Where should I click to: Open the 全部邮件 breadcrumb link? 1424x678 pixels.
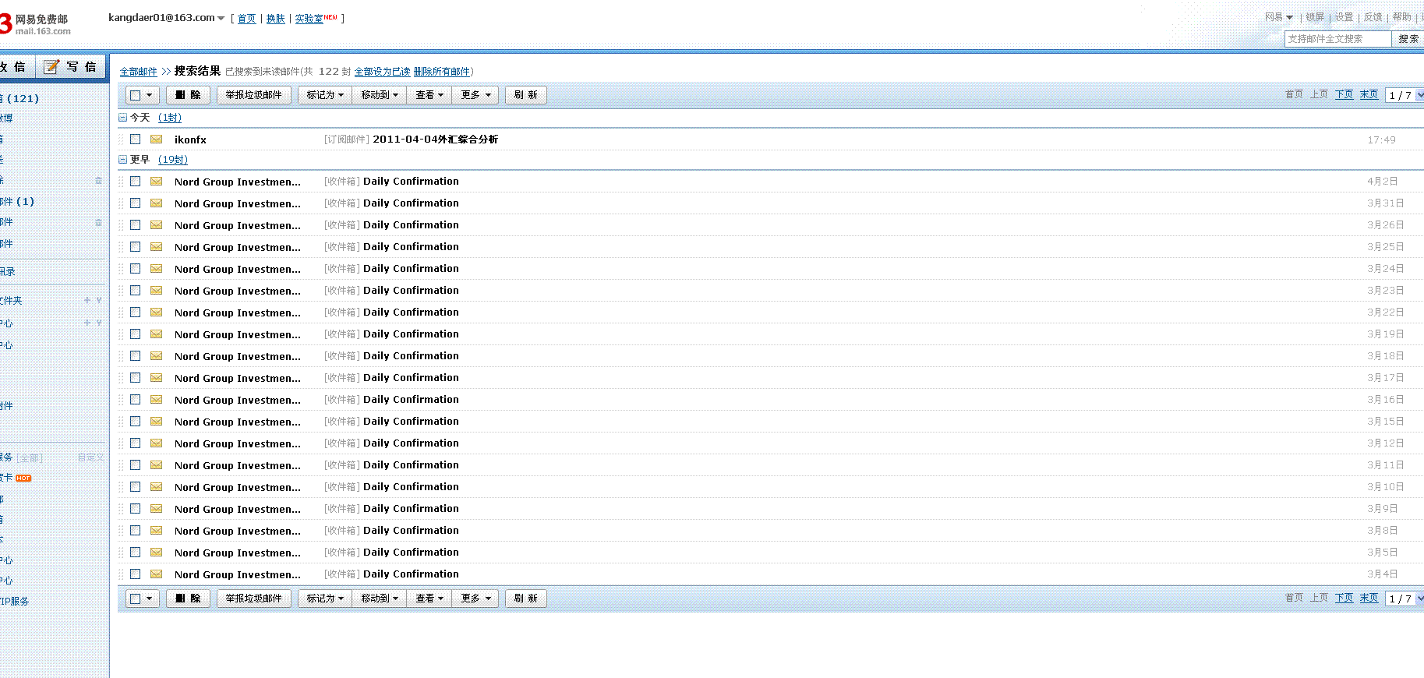(x=138, y=72)
